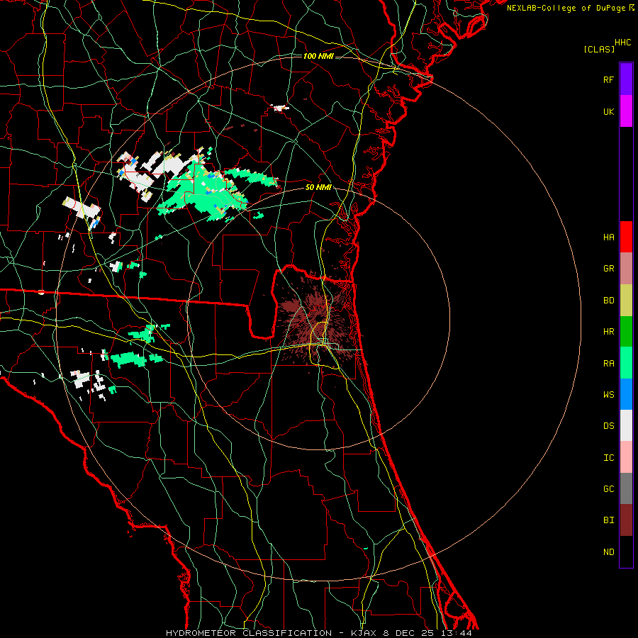Click the RF purple legend swatch

click(x=626, y=79)
